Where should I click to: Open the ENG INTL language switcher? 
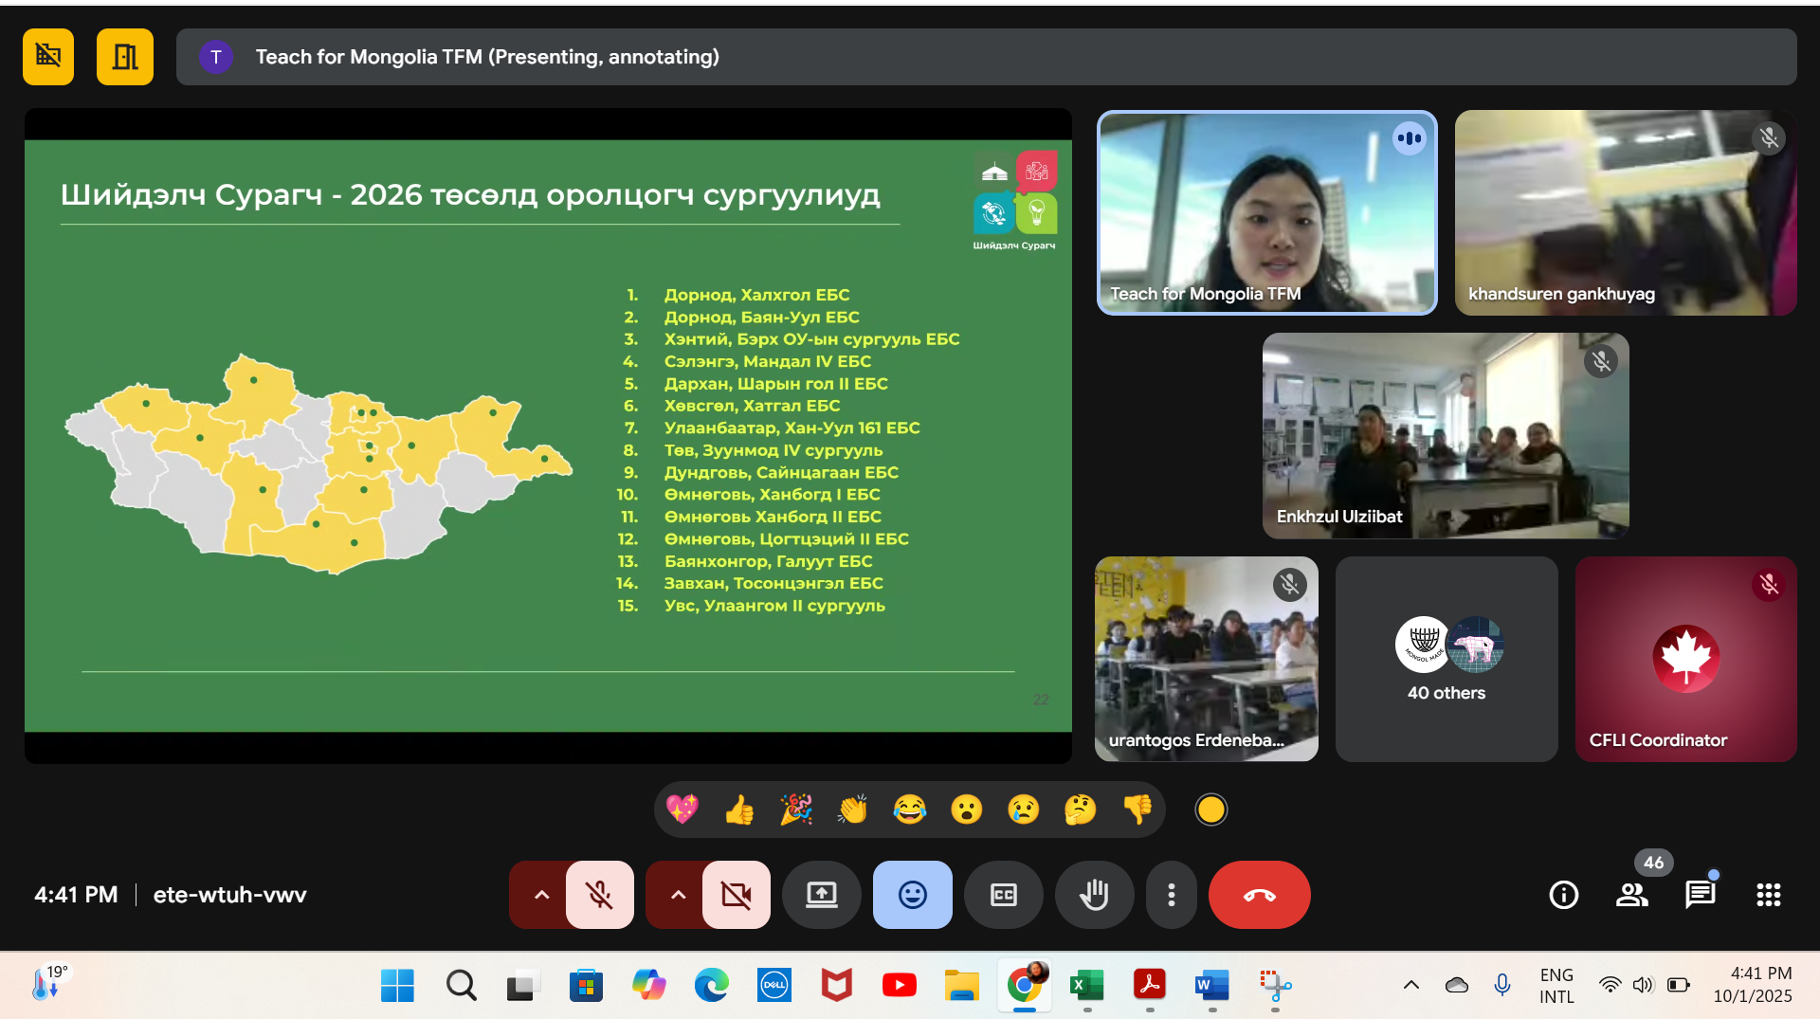pyautogui.click(x=1556, y=984)
